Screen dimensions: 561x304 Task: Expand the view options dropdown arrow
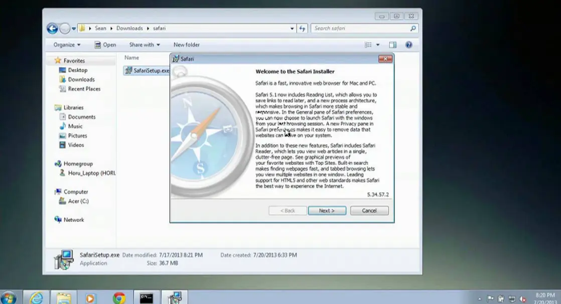378,45
